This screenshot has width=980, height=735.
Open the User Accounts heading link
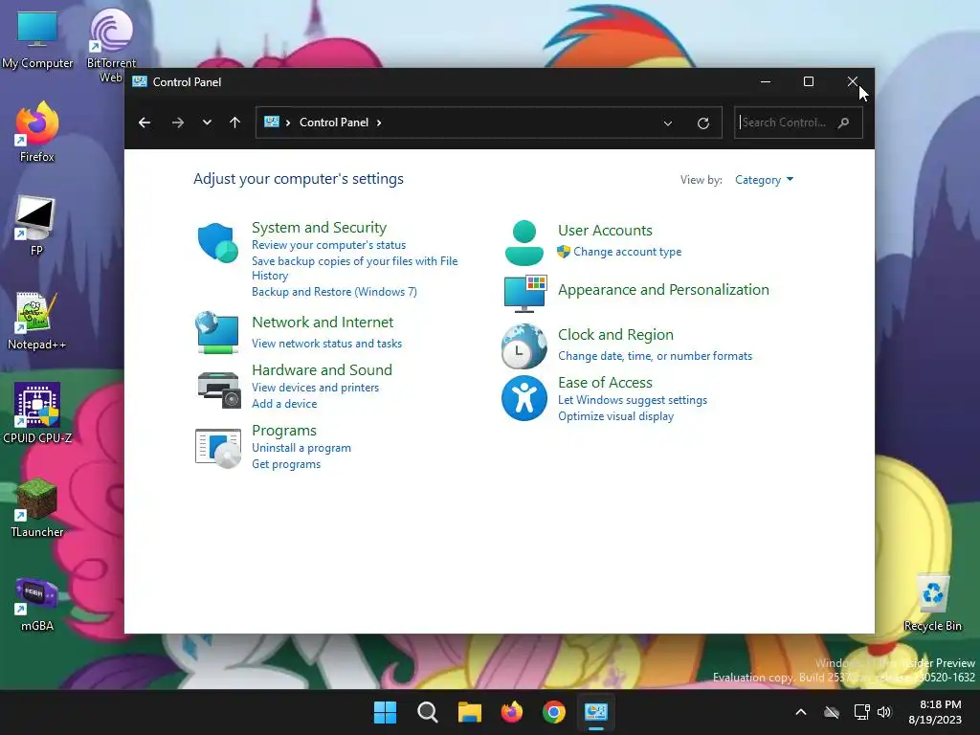[605, 231]
